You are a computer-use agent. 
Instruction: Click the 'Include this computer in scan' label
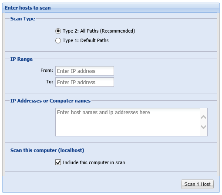pyautogui.click(x=94, y=162)
